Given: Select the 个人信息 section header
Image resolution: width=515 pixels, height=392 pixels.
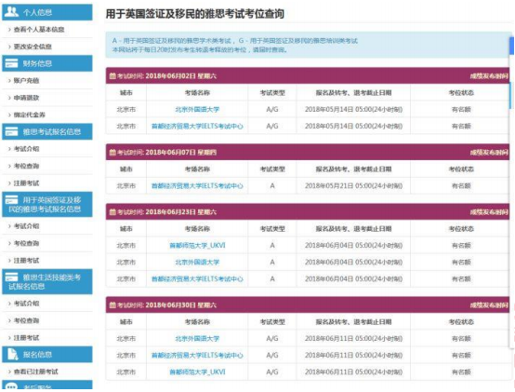Looking at the screenshot, I should pos(47,12).
